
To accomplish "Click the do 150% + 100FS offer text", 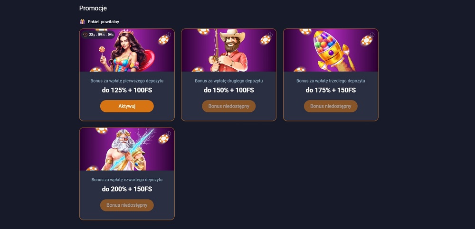I will (x=229, y=90).
